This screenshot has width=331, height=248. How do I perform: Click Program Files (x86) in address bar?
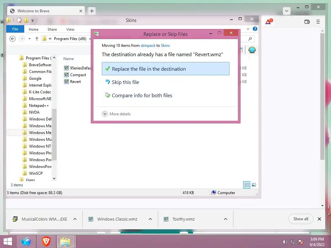70,39
